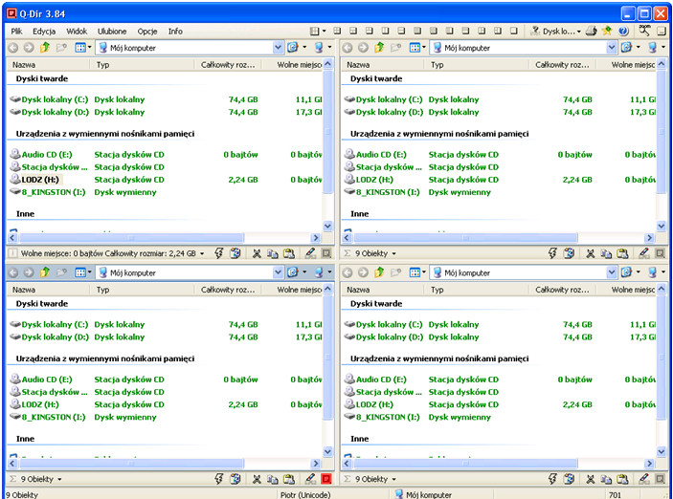Click the Nazwa column header in bottom-right pane
The height and width of the screenshot is (499, 673).
382,290
